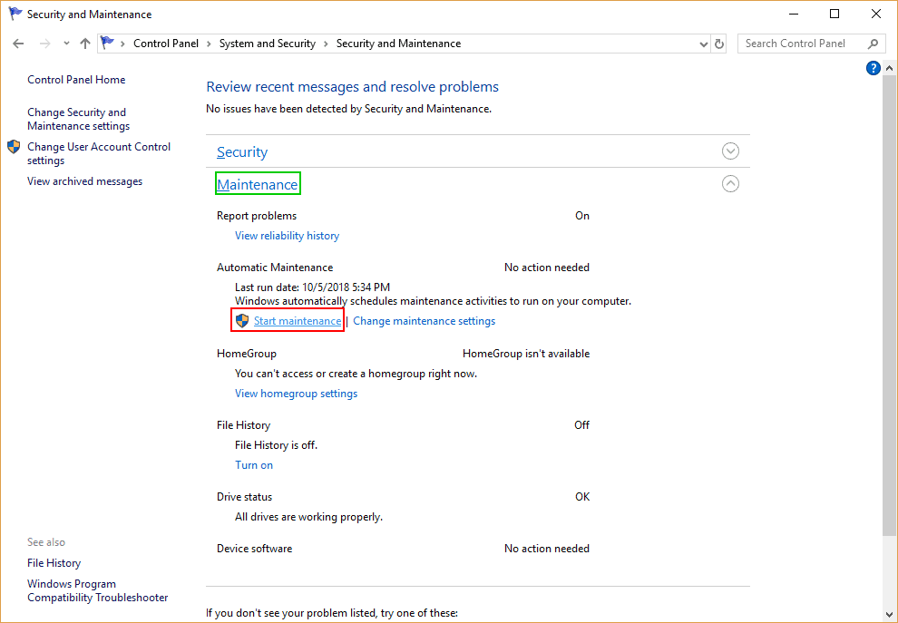Click shield icon near User Account Control

[14, 147]
